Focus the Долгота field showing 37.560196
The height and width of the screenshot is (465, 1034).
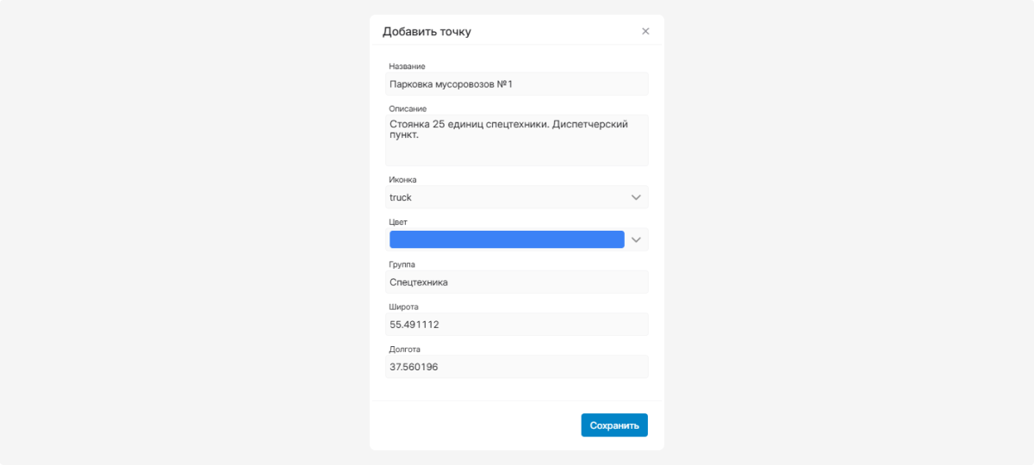click(516, 367)
